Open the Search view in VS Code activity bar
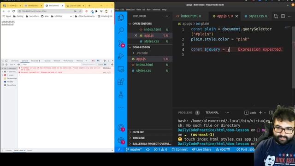295x166 pixels. point(121,30)
